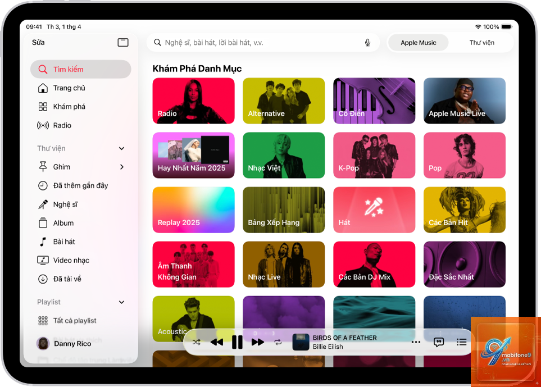The image size is (541, 387).
Task: Toggle shuffle in the mini player
Action: [x=196, y=342]
